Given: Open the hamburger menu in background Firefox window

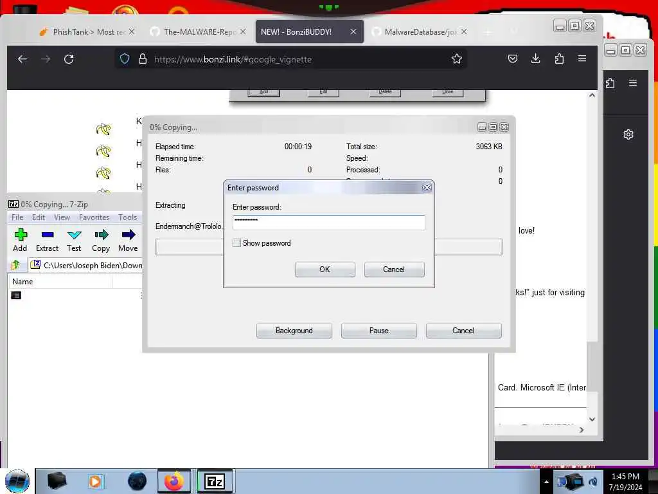Looking at the screenshot, I should tap(633, 83).
